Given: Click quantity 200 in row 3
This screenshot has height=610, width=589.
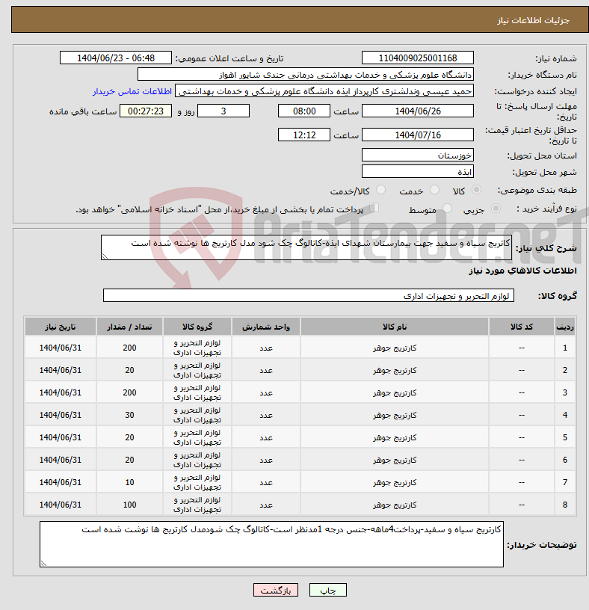Looking at the screenshot, I should coord(129,392).
